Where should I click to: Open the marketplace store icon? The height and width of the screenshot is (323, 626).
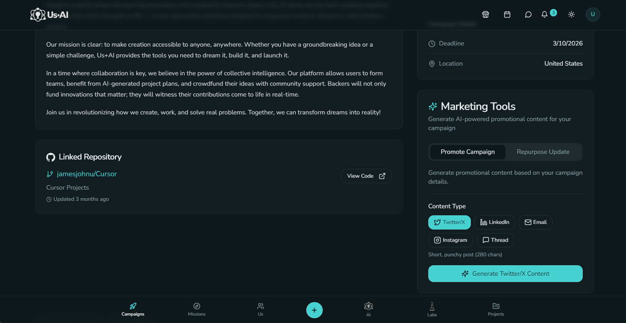[485, 15]
